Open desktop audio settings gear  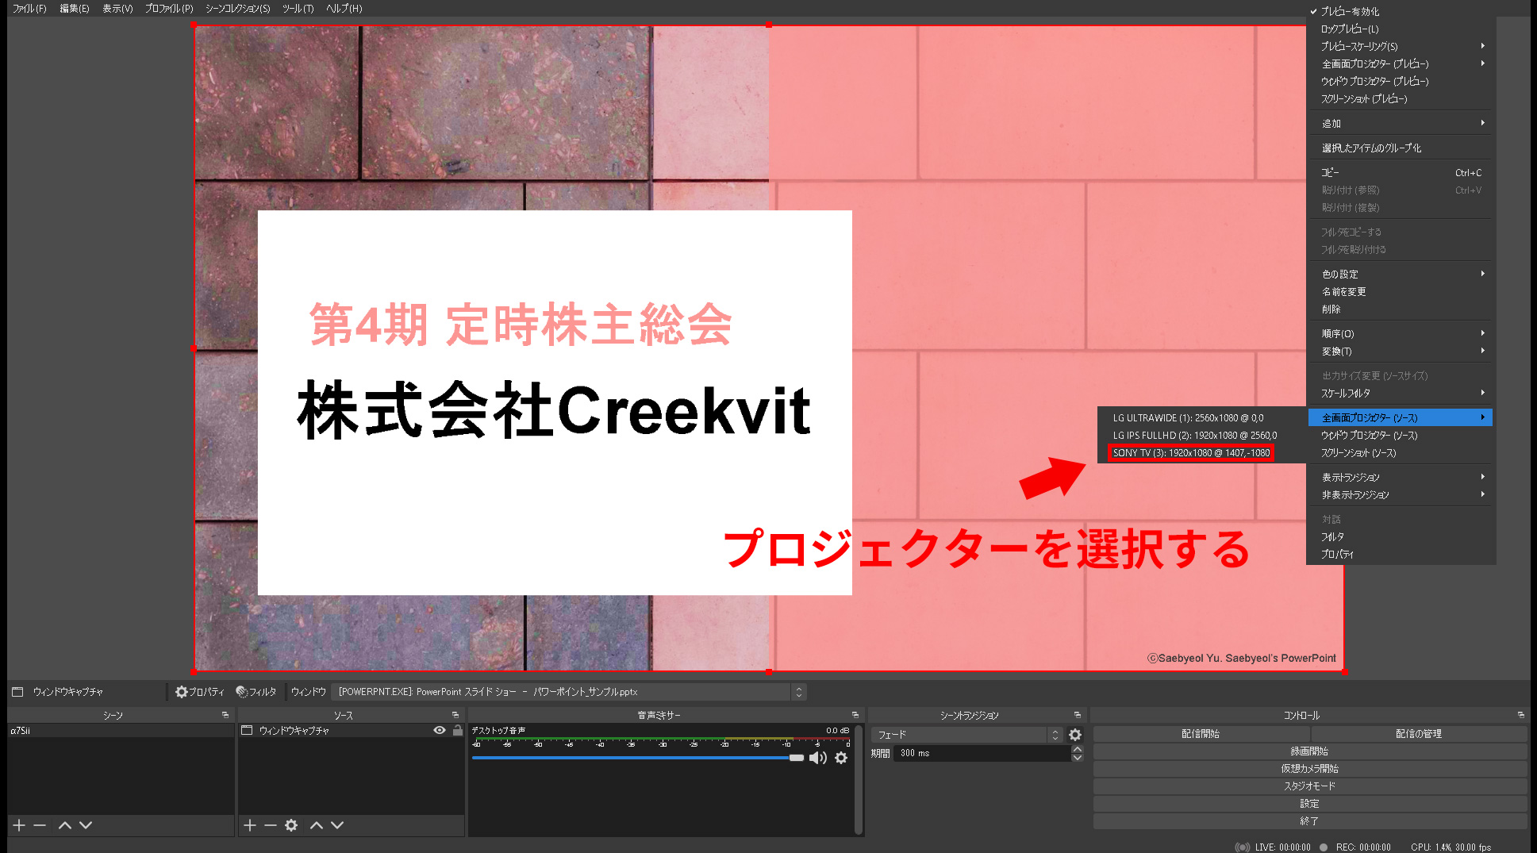click(x=841, y=758)
